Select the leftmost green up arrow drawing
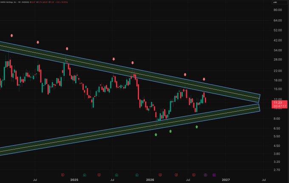Image resolution: width=289 pixels, height=183 pixels. coord(156,135)
